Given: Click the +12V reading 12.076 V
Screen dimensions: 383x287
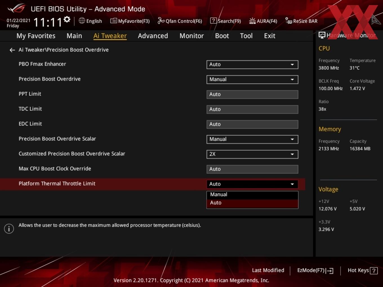Looking at the screenshot, I should pyautogui.click(x=328, y=209).
